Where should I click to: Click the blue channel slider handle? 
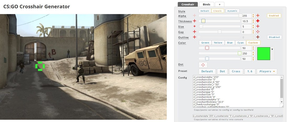point(207,59)
